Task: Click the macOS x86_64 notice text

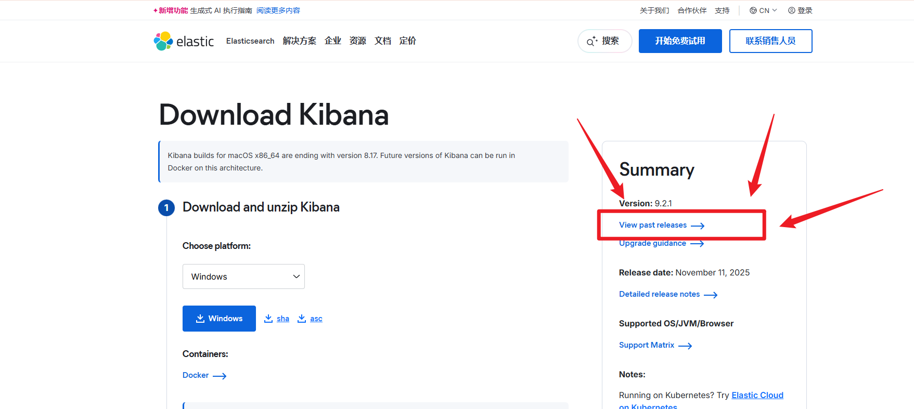Action: (341, 162)
